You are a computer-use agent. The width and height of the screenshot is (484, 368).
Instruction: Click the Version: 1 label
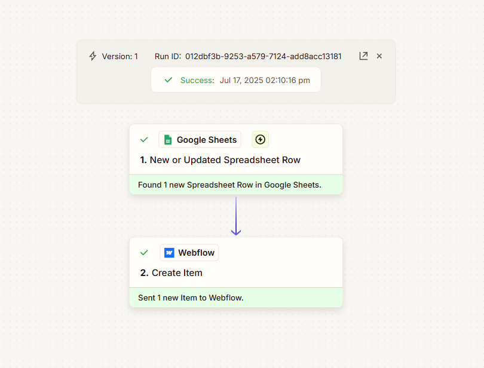pos(120,57)
